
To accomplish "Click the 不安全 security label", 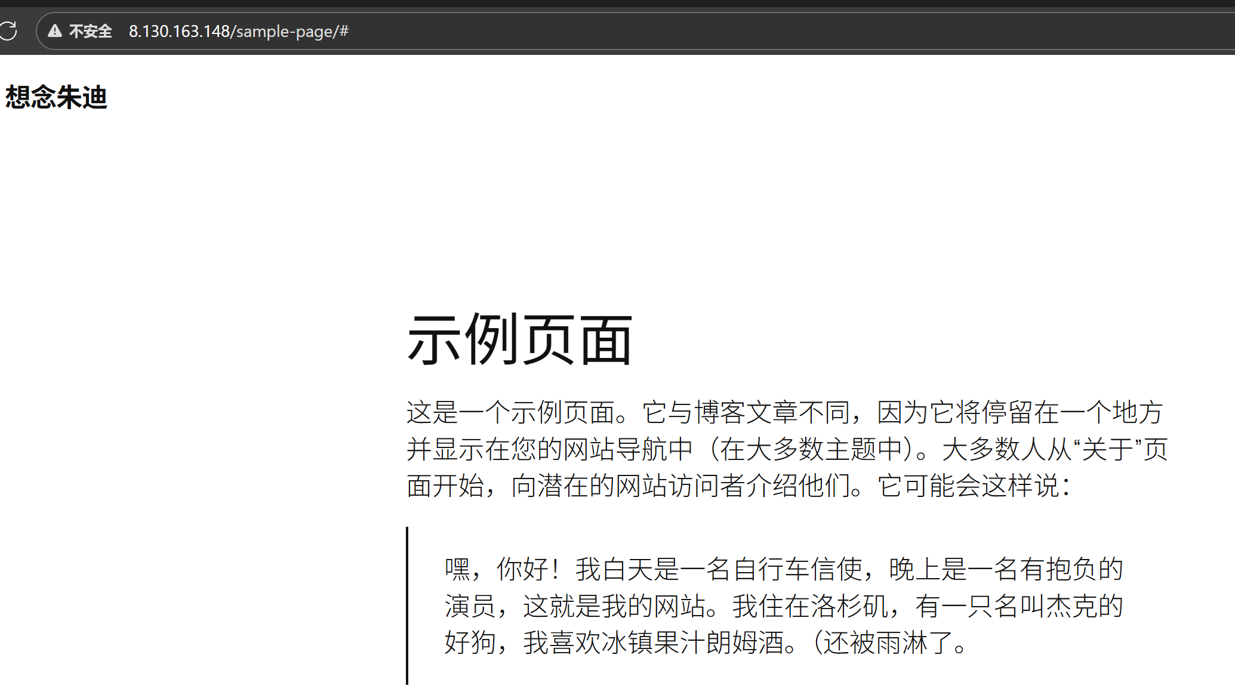I will (x=90, y=31).
